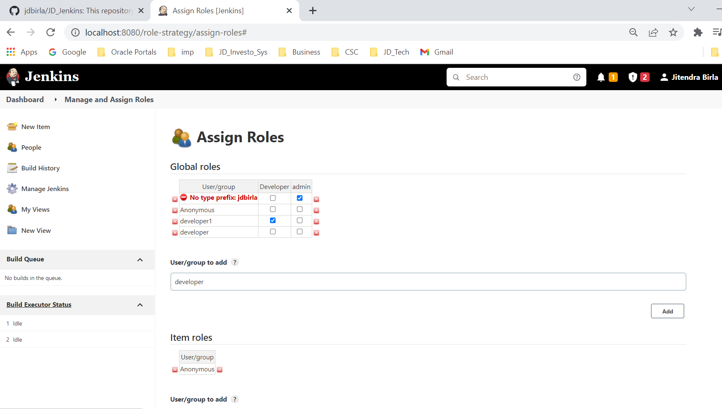Go to Dashboard breadcrumb link
Viewport: 722px width, 409px height.
coord(25,100)
